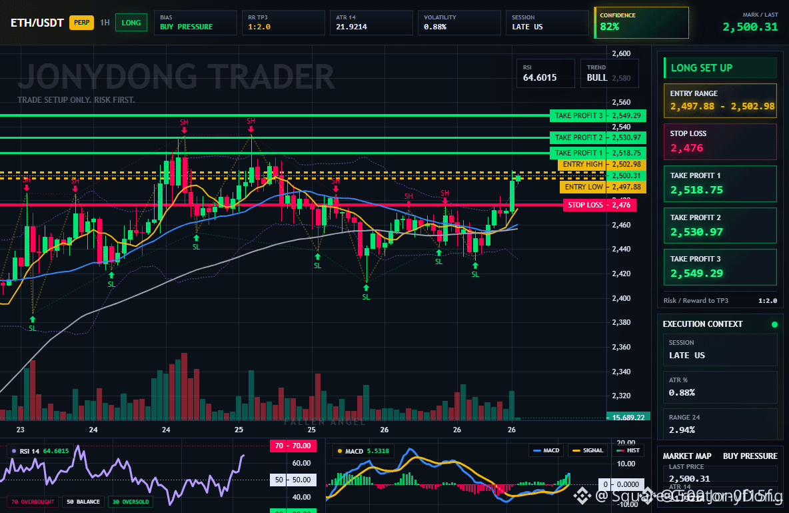Click the ATR 14 21.9214 header card
The image size is (789, 513).
tap(371, 23)
